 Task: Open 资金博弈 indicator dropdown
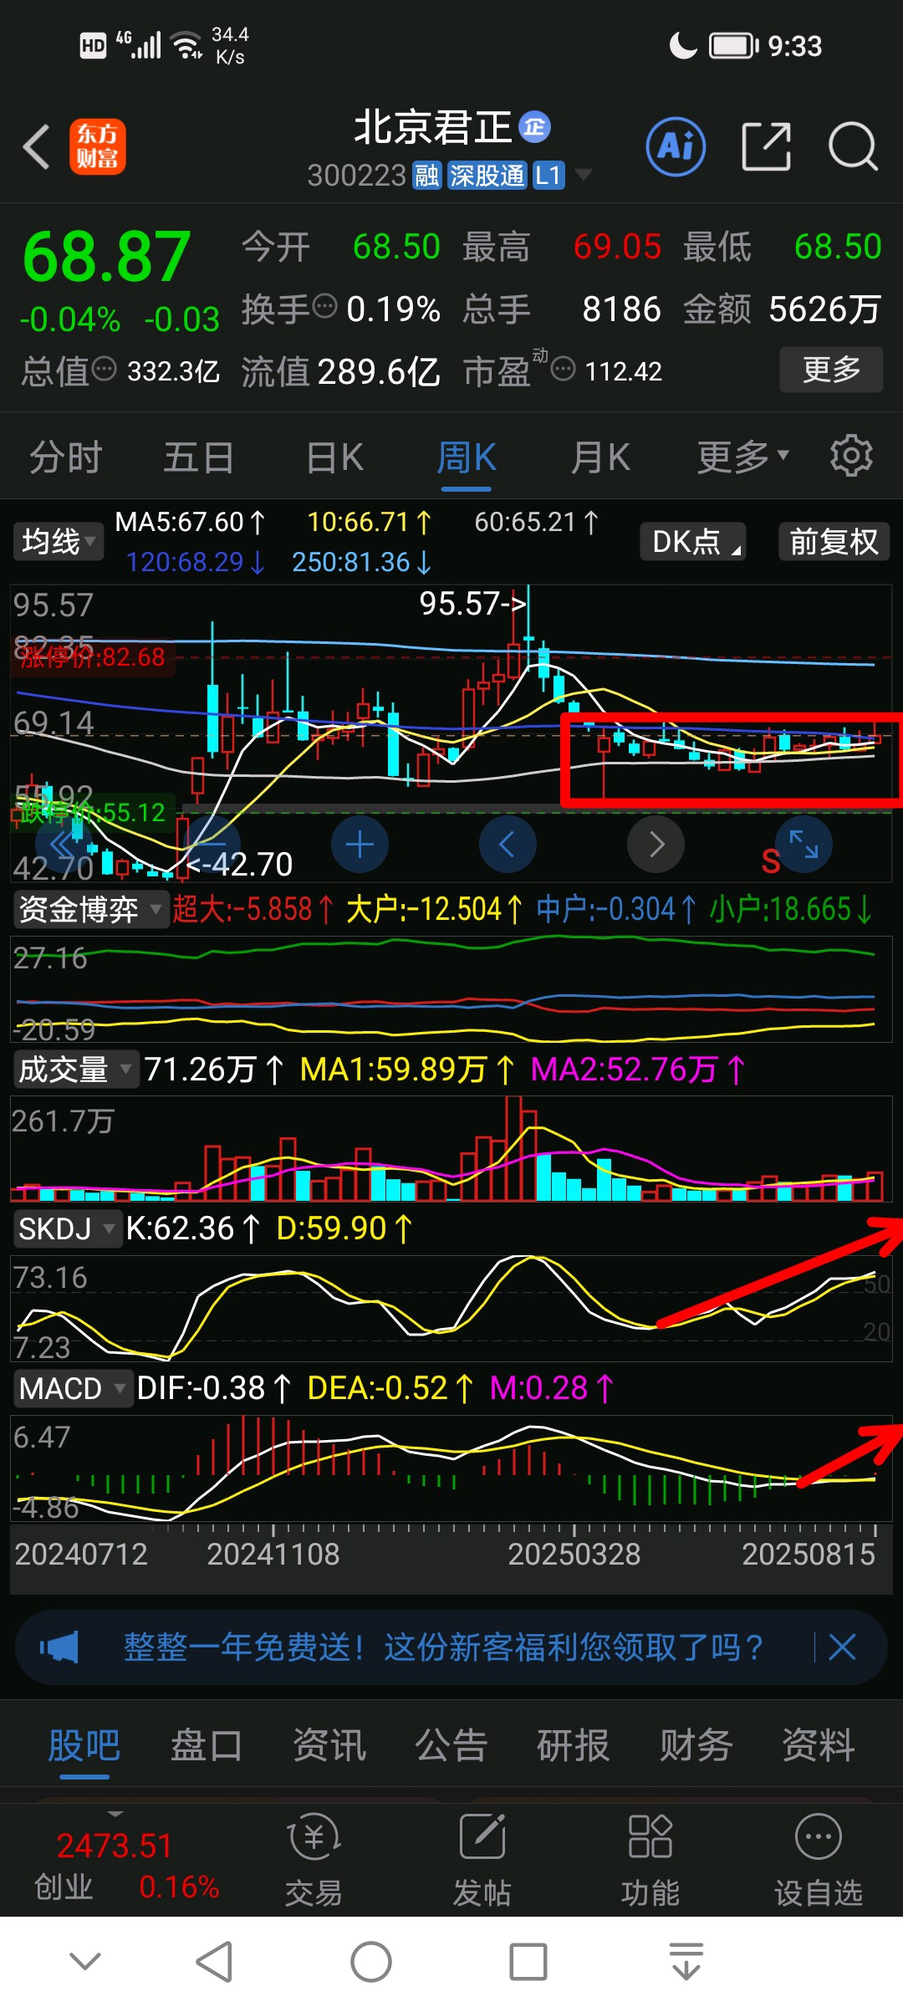click(90, 909)
